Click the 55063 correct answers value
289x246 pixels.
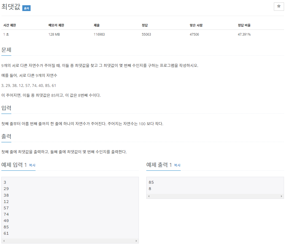click(x=146, y=34)
